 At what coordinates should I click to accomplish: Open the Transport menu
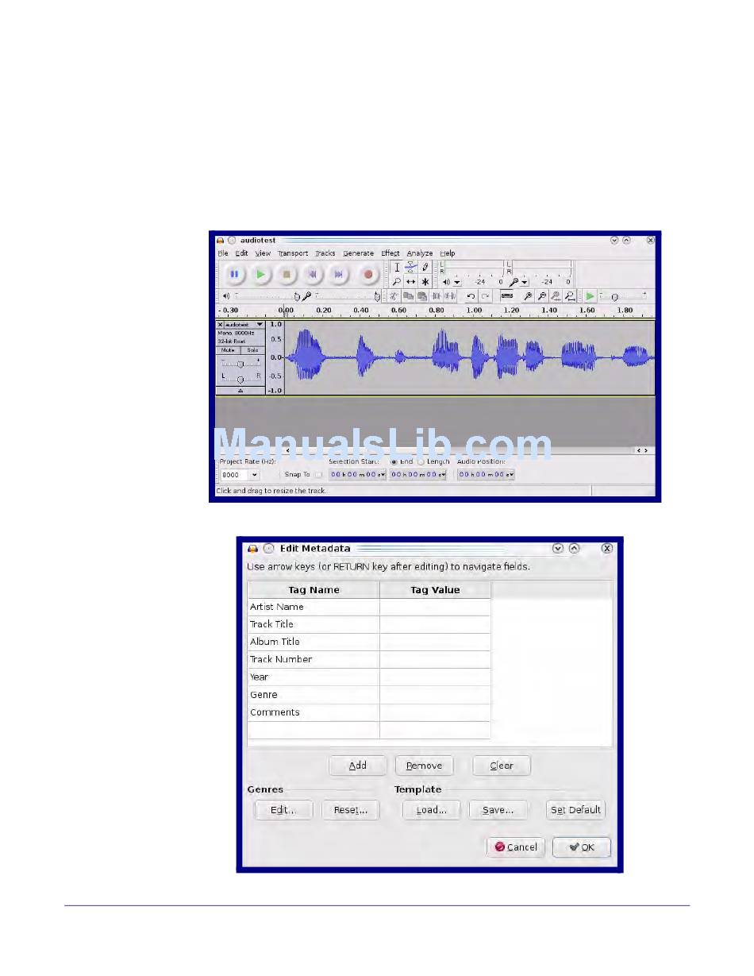tap(293, 253)
